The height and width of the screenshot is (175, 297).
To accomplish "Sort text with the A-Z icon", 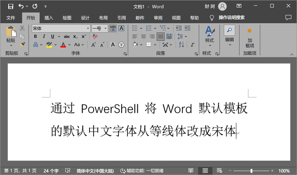I will tap(181, 45).
